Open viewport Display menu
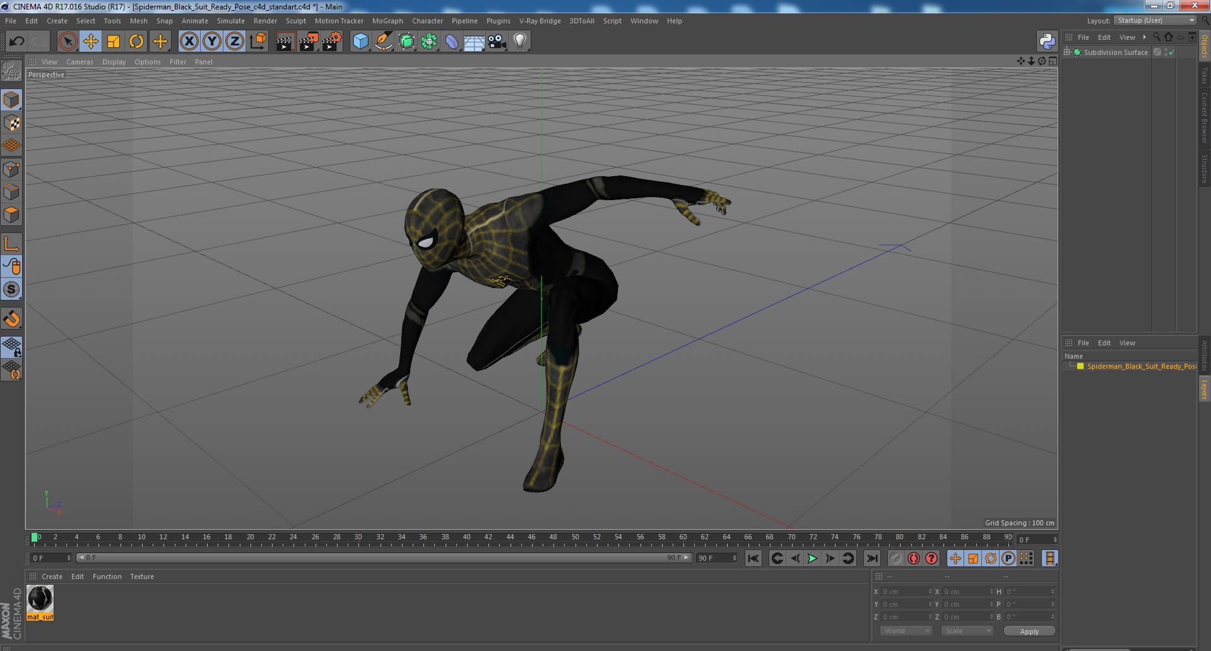Image resolution: width=1211 pixels, height=651 pixels. [114, 62]
